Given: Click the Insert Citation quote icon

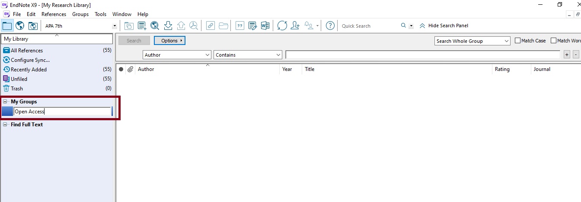Looking at the screenshot, I should coord(239,26).
